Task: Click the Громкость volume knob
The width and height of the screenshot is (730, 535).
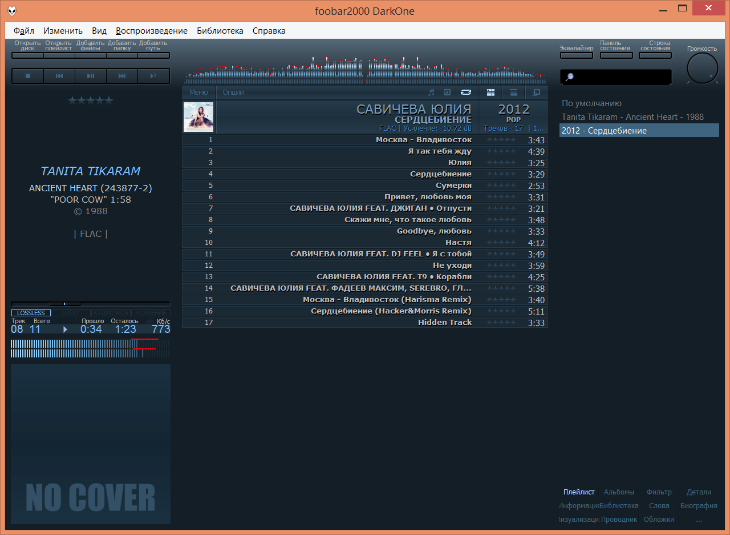Action: 702,69
